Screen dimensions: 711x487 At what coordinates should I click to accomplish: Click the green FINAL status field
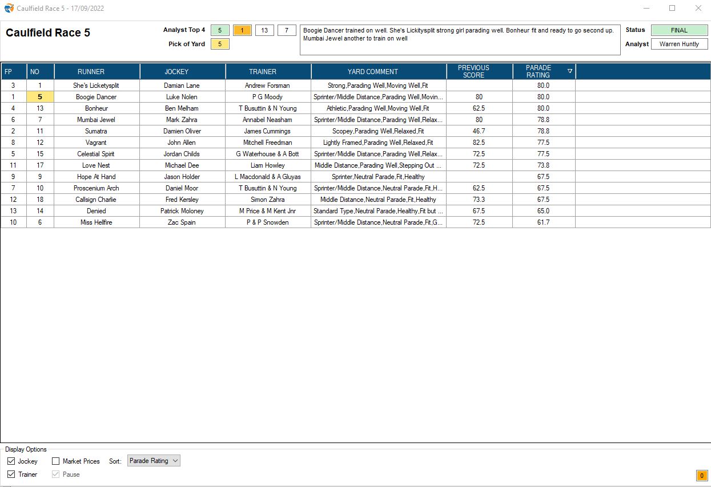point(679,30)
